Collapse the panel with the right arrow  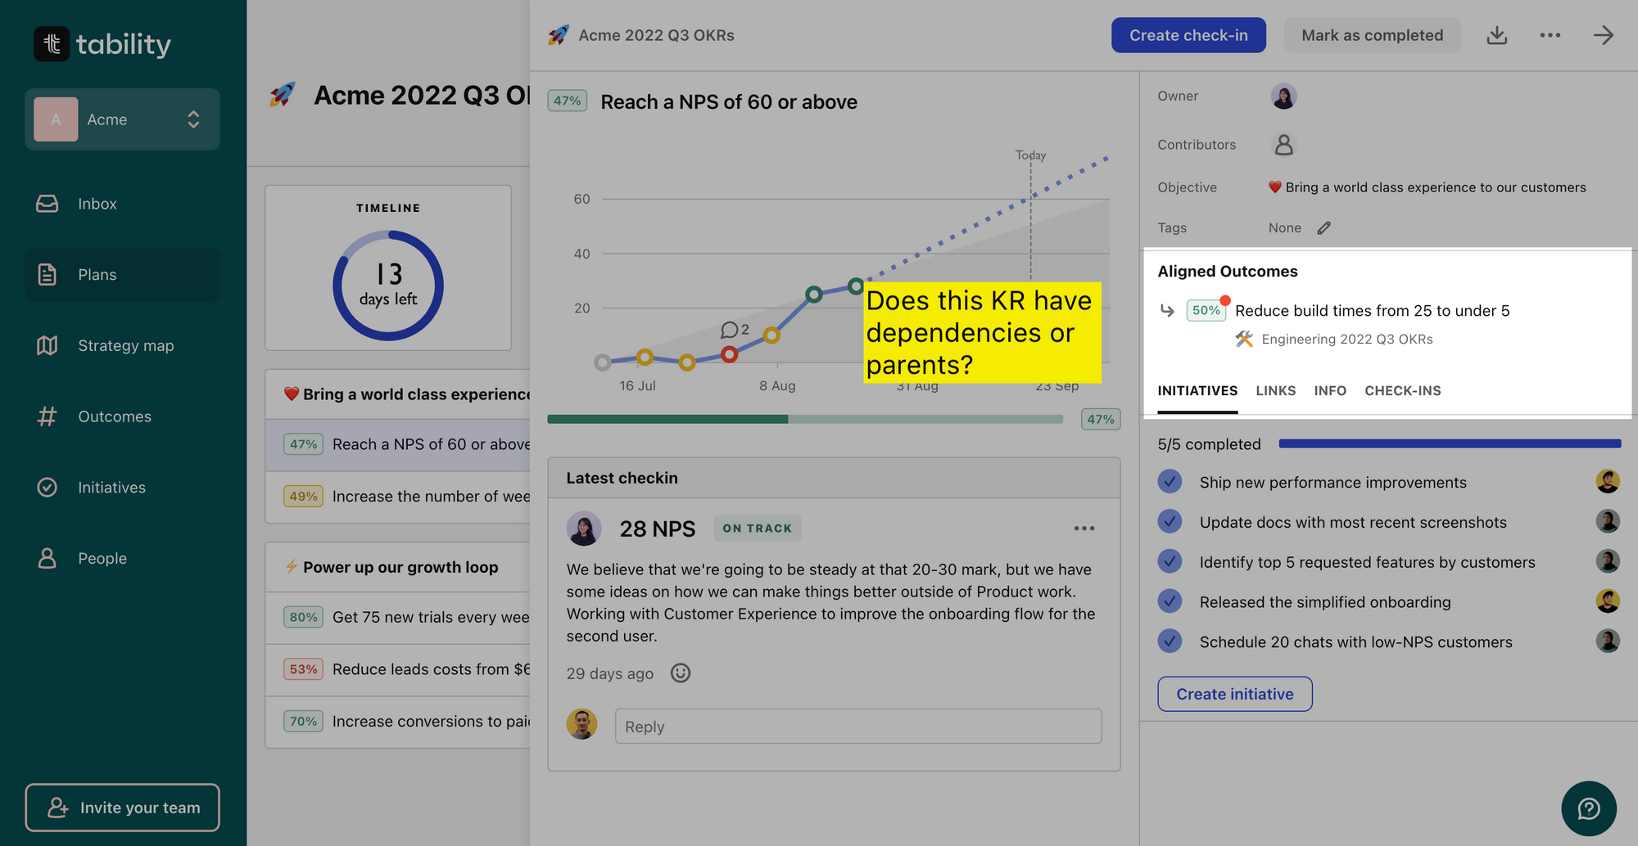(x=1604, y=35)
